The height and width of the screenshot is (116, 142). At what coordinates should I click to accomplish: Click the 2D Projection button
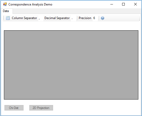pos(41,108)
